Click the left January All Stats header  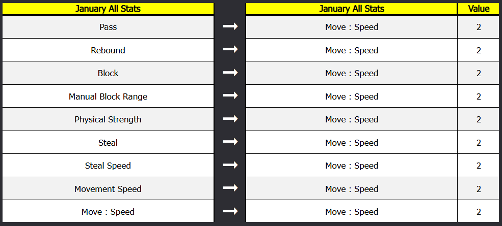pos(108,9)
